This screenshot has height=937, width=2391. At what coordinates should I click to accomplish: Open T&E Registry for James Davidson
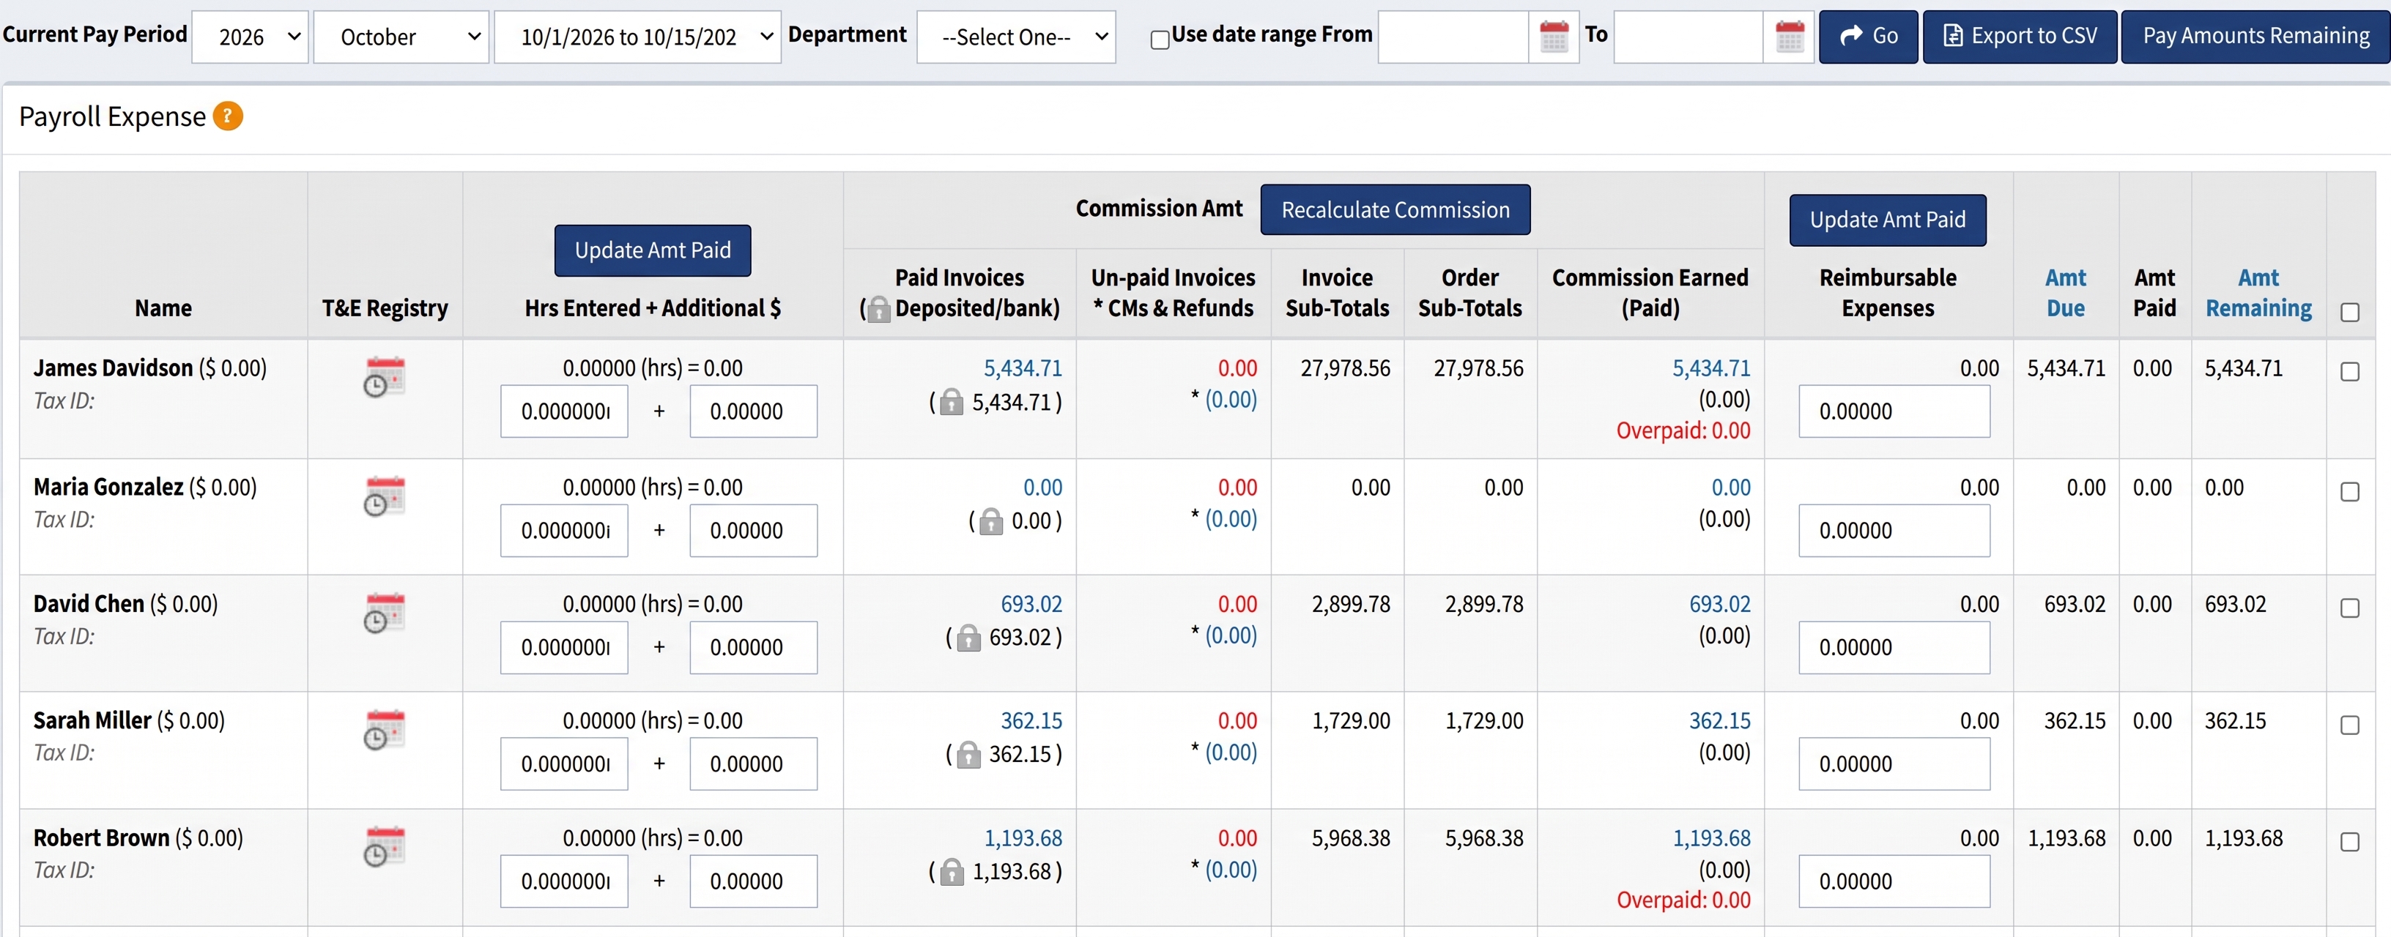(383, 377)
